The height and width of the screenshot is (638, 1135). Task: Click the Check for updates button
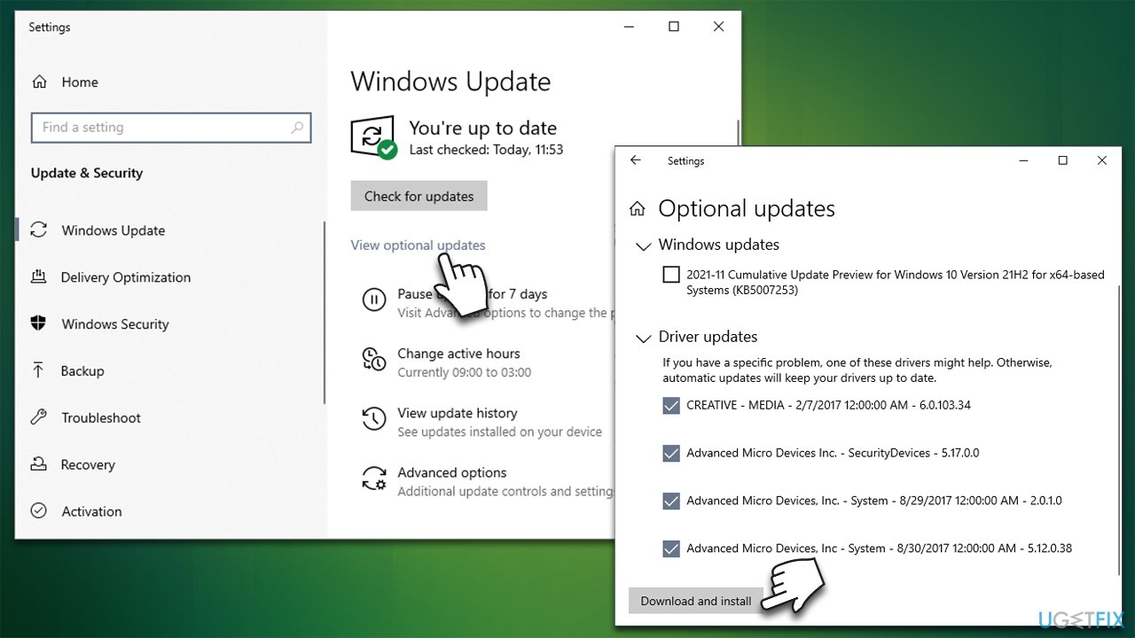[x=419, y=195]
